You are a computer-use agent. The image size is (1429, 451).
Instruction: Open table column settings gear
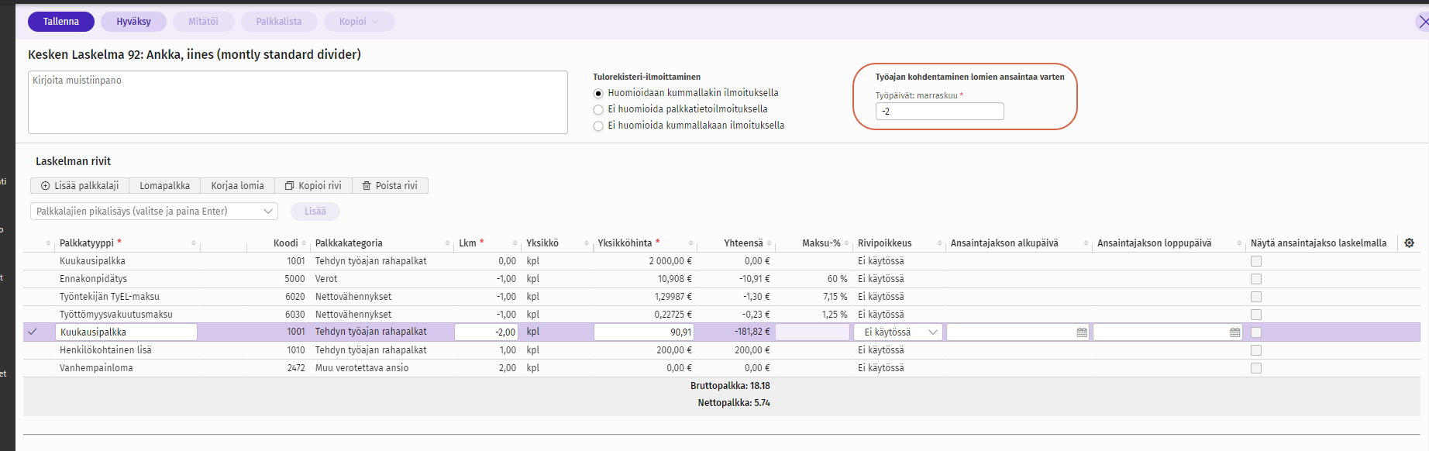pos(1409,243)
